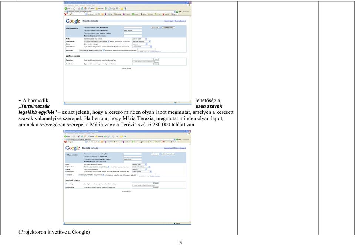Image resolution: width=355 pixels, height=245 pixels.
Task: Click the Google logo in the upper screenshot
Action: click(73, 21)
